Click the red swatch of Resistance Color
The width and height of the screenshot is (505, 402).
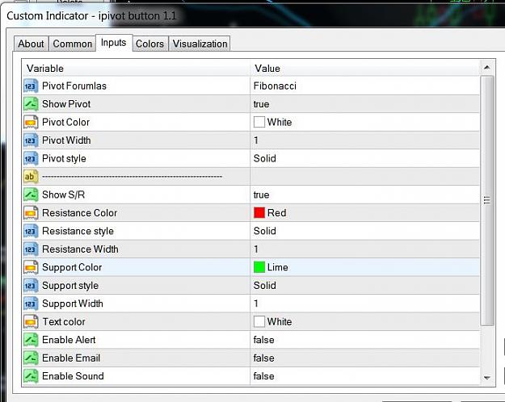(x=259, y=213)
